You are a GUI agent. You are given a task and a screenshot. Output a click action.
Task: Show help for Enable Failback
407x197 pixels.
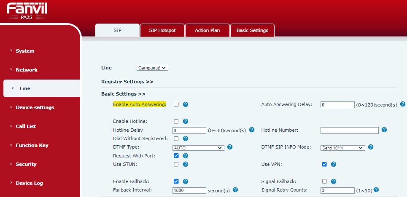tap(185, 181)
